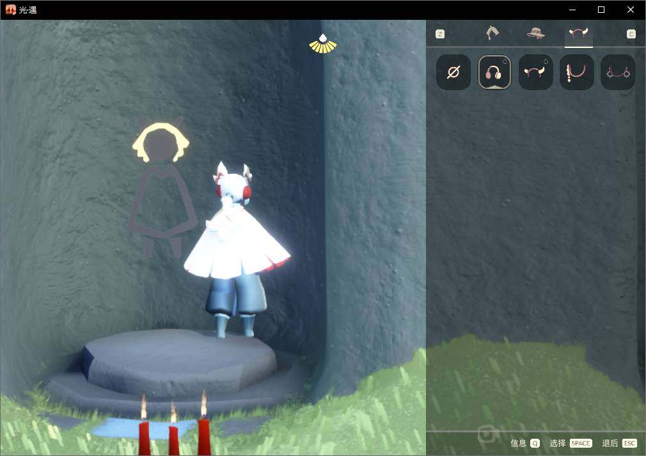The height and width of the screenshot is (456, 646).
Task: Click the three red candles
Action: pos(174,425)
